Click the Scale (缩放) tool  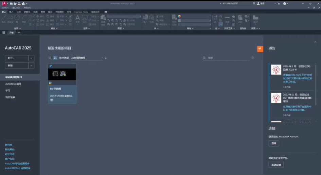coord(50,24)
